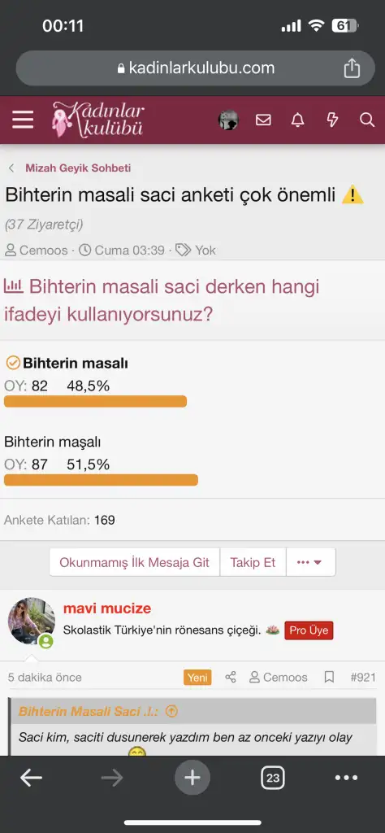Expand the quoted Bihterin Masali Saci post arrow
Screen dimensions: 385x833
(x=171, y=711)
